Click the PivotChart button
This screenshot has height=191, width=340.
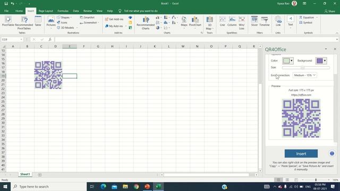195,22
